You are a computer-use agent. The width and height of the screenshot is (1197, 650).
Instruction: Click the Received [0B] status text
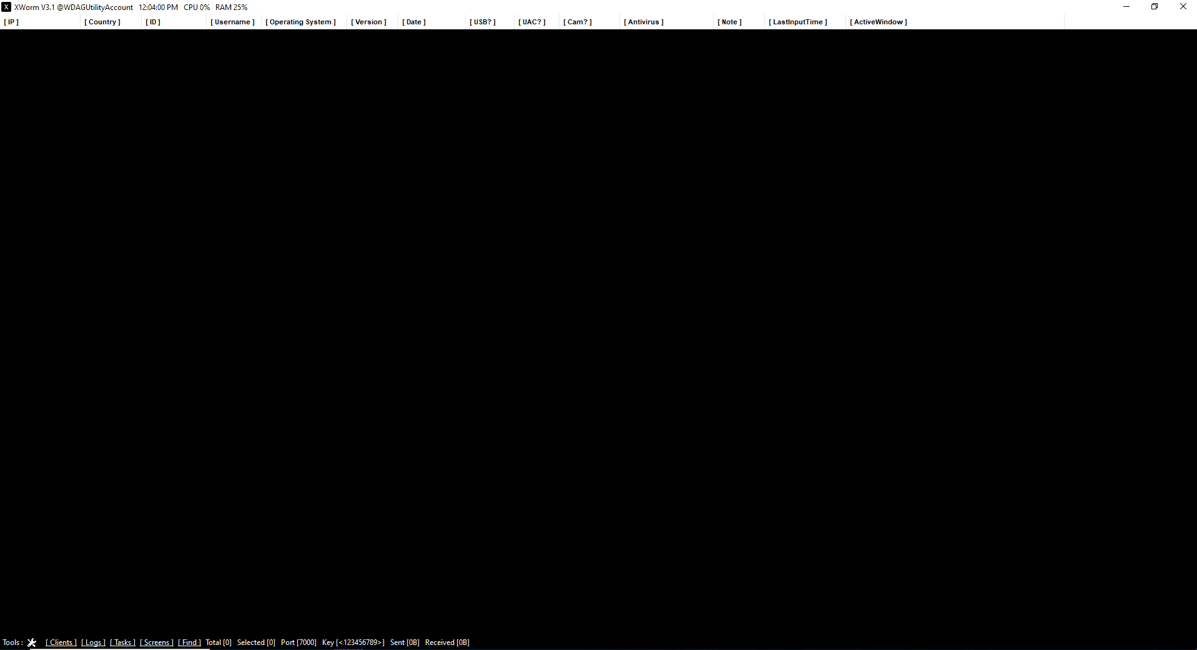tap(447, 643)
